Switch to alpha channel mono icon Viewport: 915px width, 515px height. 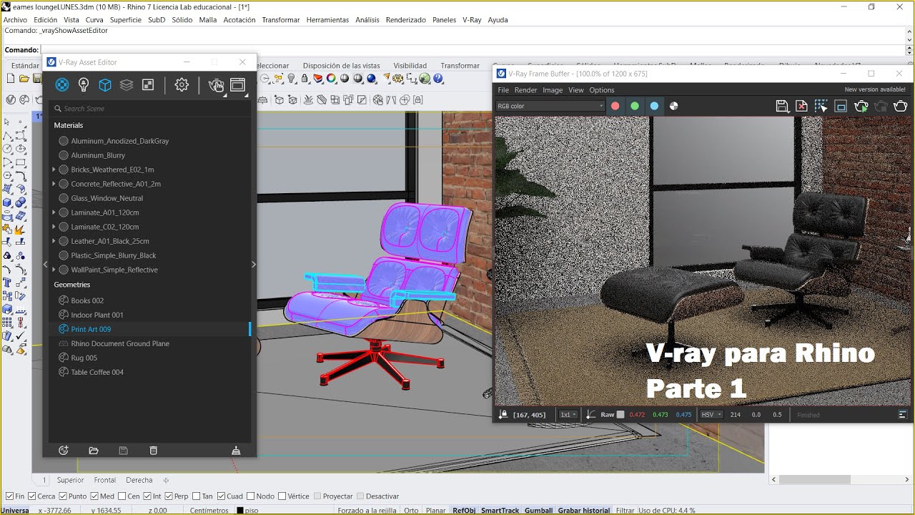[x=673, y=106]
